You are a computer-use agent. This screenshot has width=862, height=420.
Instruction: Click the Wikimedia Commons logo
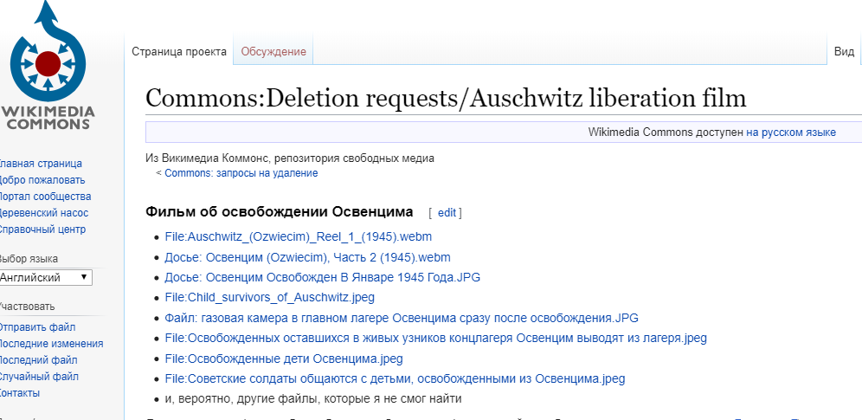click(48, 65)
